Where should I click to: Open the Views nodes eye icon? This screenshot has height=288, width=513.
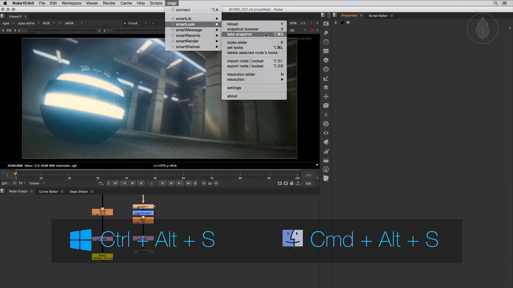(326, 133)
